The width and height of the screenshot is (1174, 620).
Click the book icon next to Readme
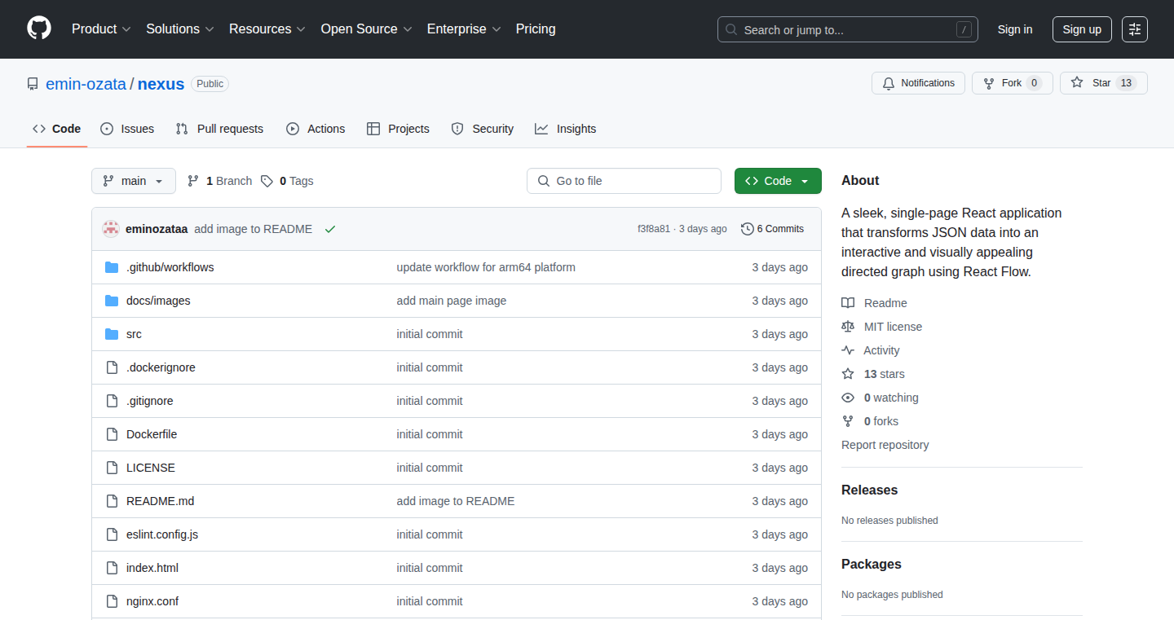848,303
